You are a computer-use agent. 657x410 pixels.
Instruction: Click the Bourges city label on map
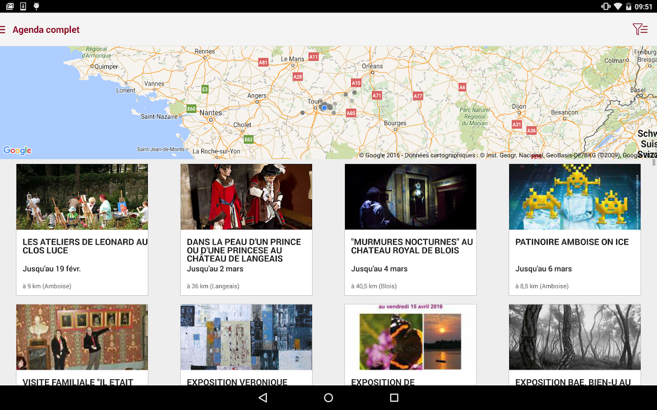click(x=395, y=123)
